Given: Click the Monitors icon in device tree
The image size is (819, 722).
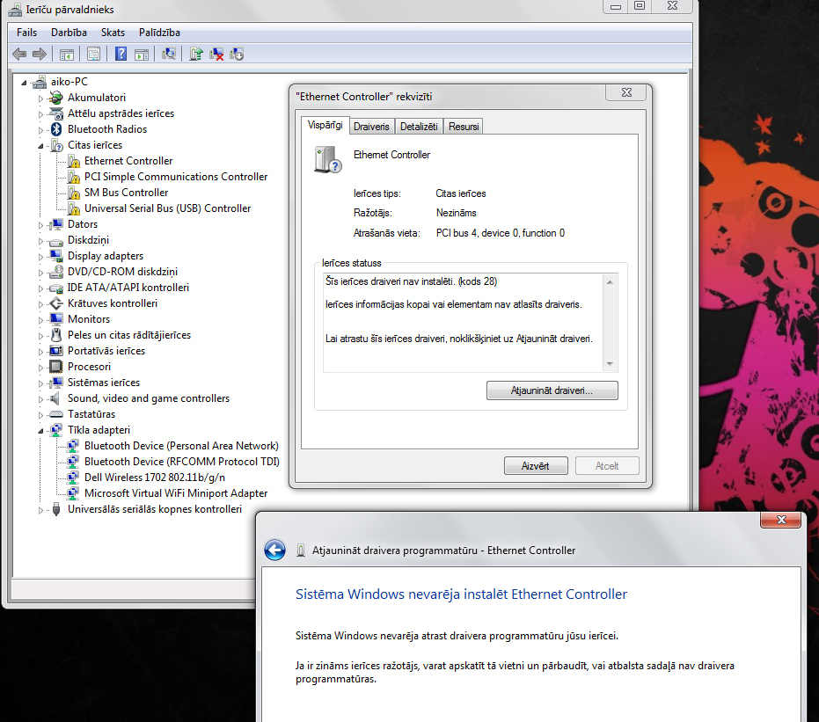Looking at the screenshot, I should [x=56, y=319].
